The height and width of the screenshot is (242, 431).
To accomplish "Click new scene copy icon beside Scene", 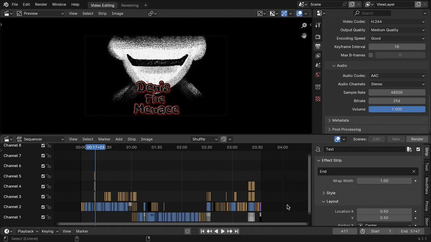I will click(x=352, y=4).
